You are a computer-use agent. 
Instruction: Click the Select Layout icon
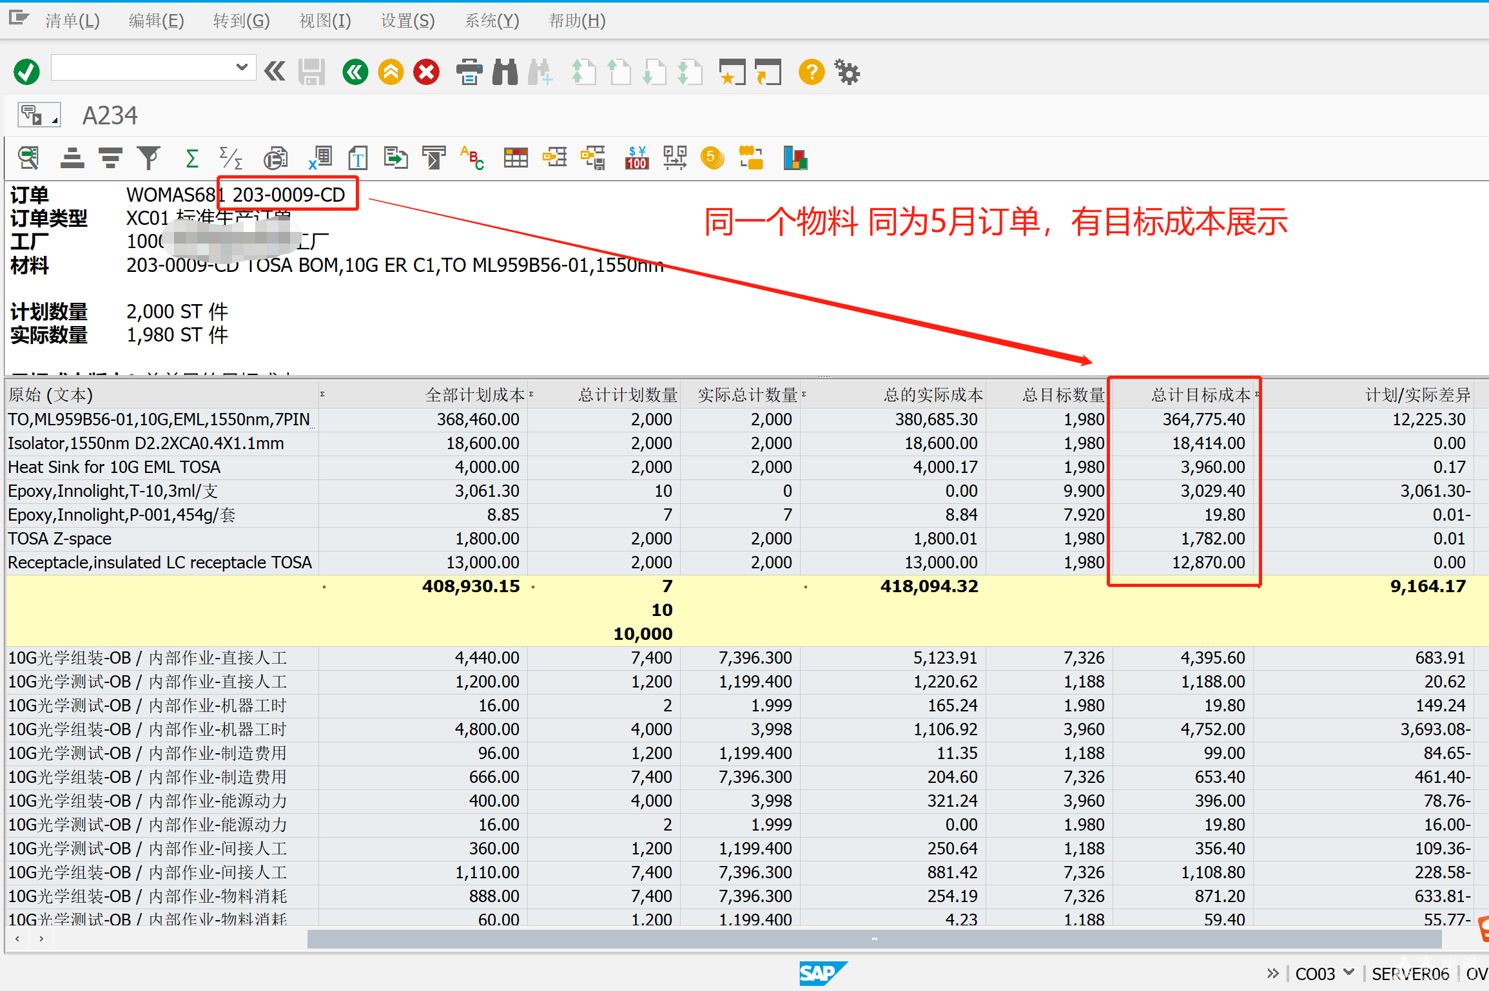[554, 158]
